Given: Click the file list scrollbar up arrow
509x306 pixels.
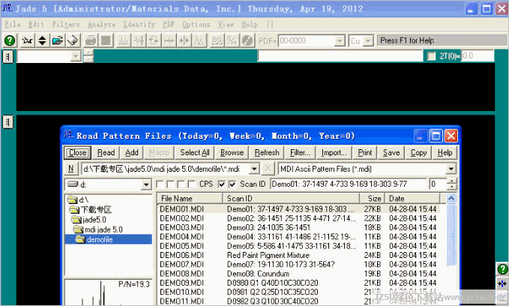Looking at the screenshot, I should [451, 198].
